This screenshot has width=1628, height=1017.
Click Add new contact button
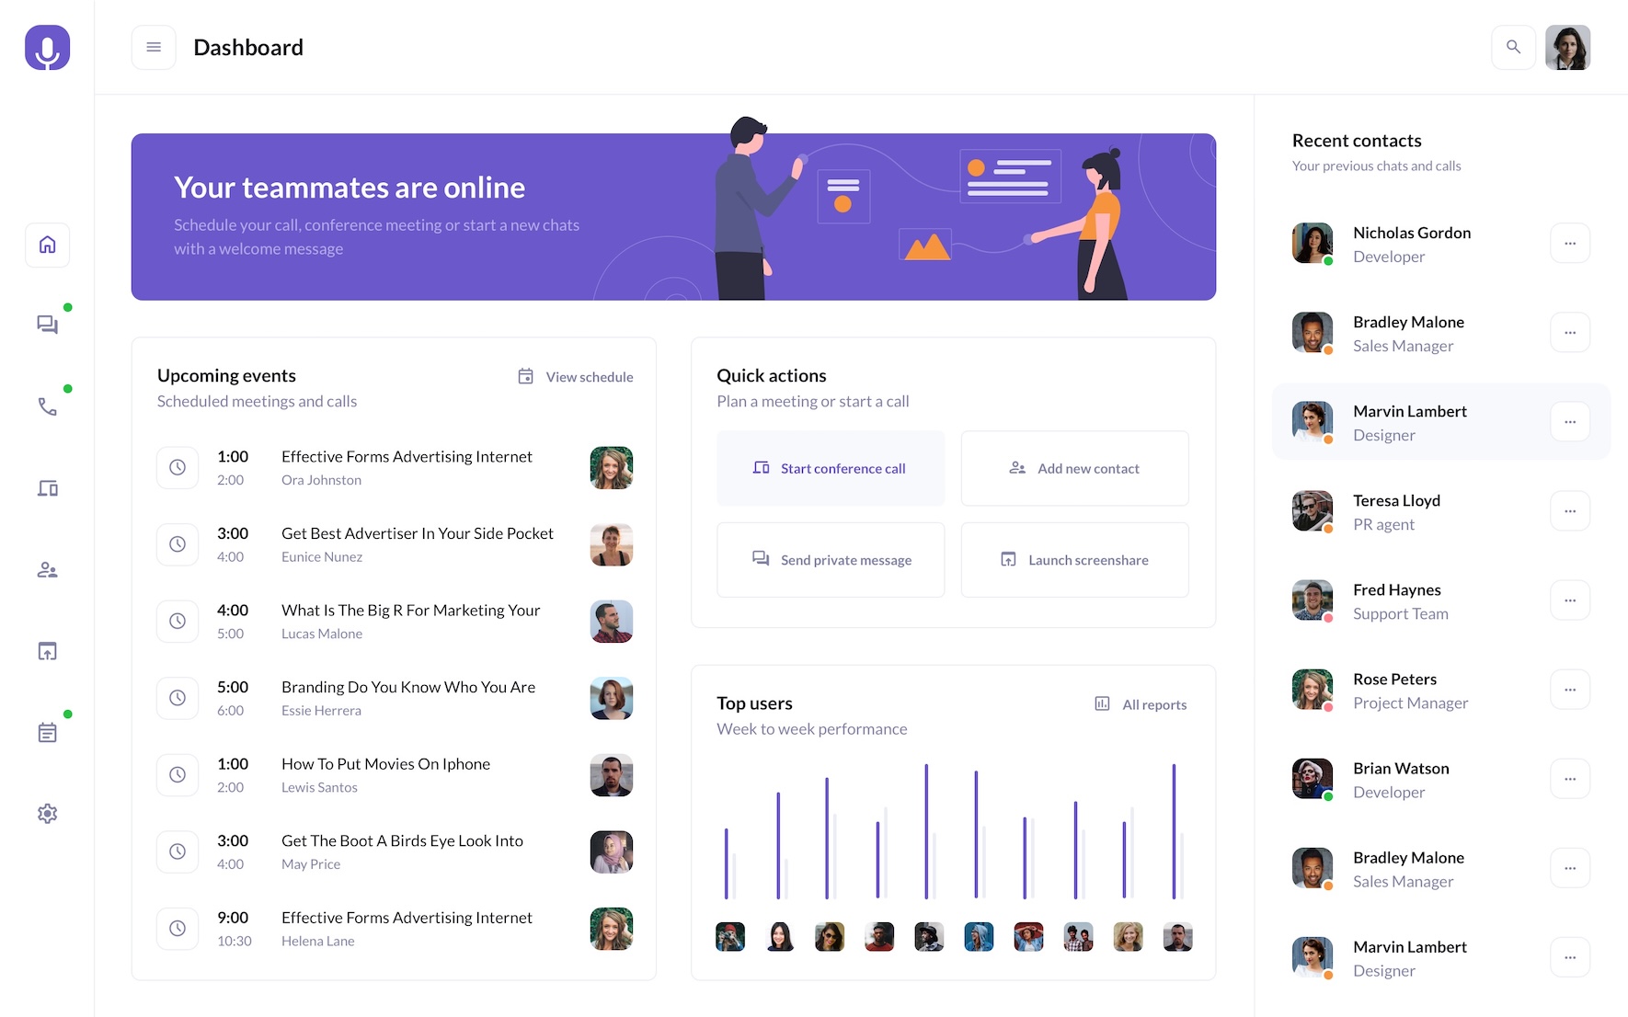1074,468
